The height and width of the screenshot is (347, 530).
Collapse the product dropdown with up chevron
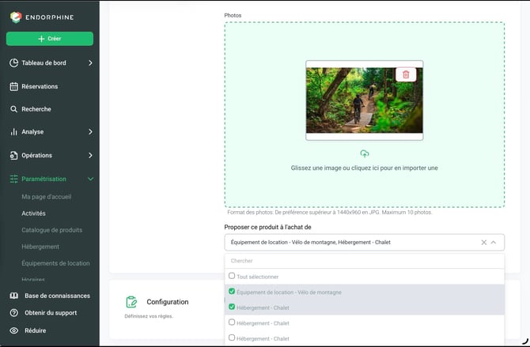494,242
